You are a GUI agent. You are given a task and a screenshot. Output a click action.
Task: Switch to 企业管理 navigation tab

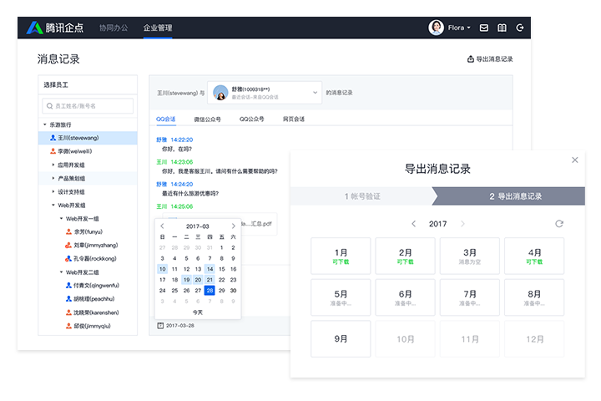[x=158, y=28]
